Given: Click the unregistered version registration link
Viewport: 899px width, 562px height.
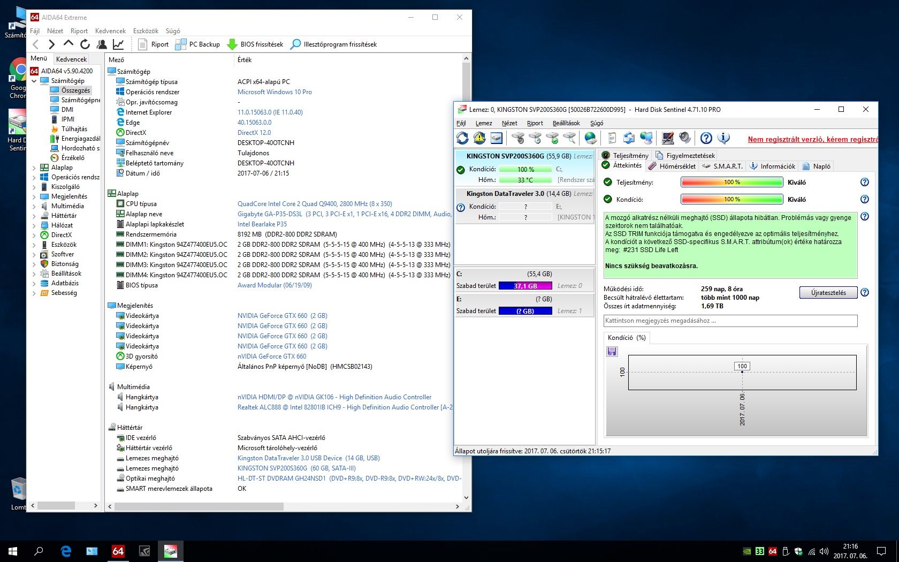Looking at the screenshot, I should click(812, 139).
